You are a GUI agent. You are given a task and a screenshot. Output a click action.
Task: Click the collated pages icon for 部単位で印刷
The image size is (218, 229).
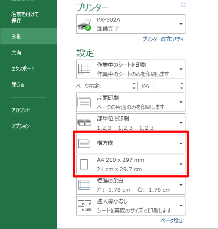tap(84, 123)
